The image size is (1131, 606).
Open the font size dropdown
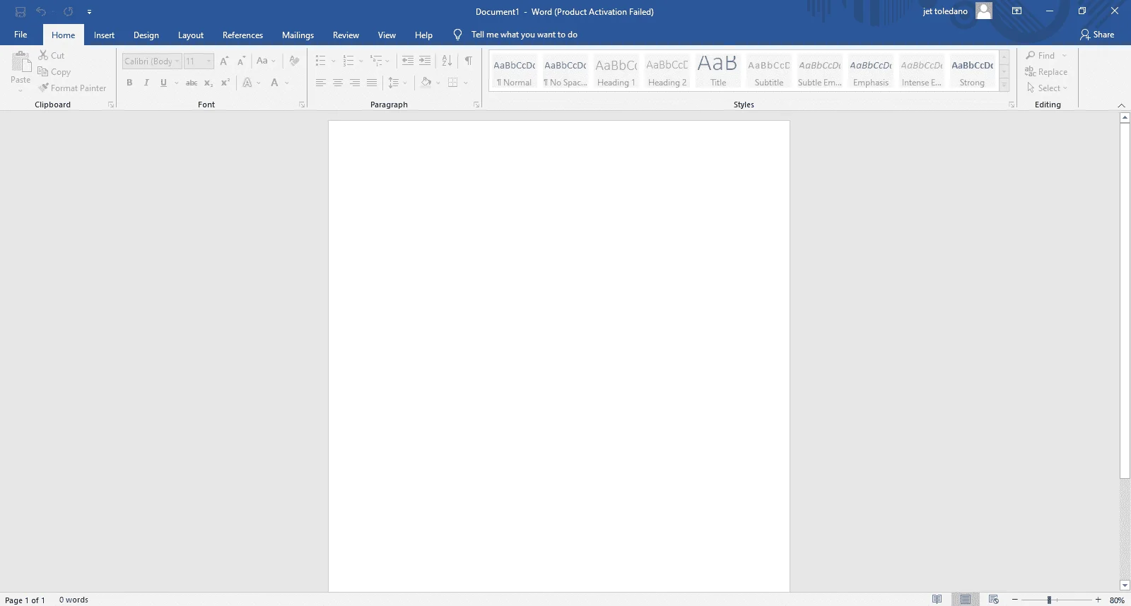point(209,61)
